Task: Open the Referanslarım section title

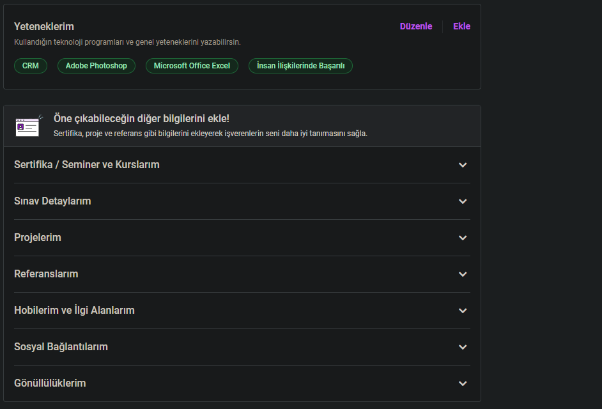Action: point(46,274)
